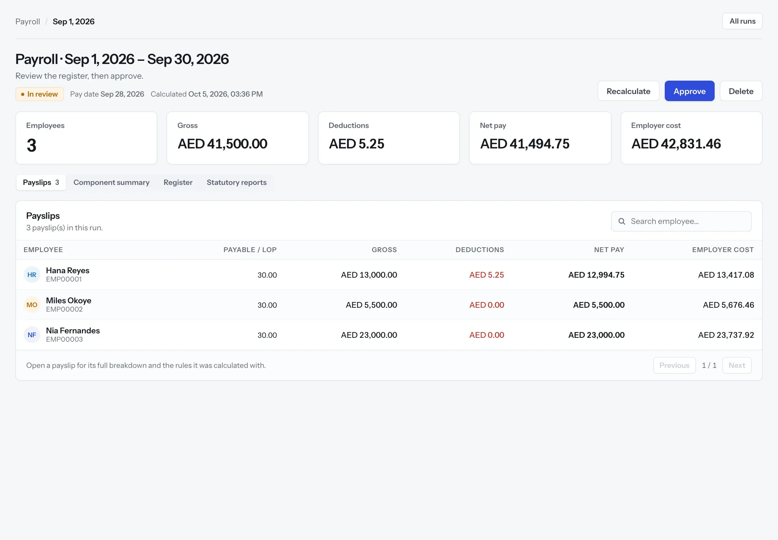Delete this payroll run

point(741,91)
